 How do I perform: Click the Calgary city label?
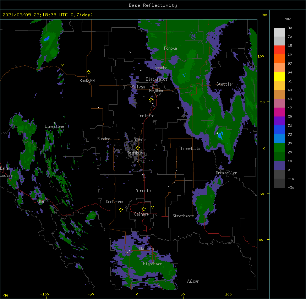click(142, 214)
